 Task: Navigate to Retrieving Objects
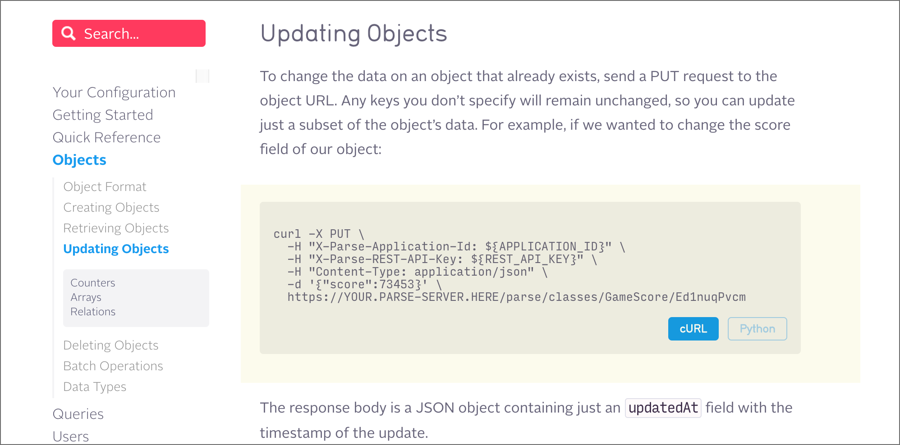coord(116,228)
